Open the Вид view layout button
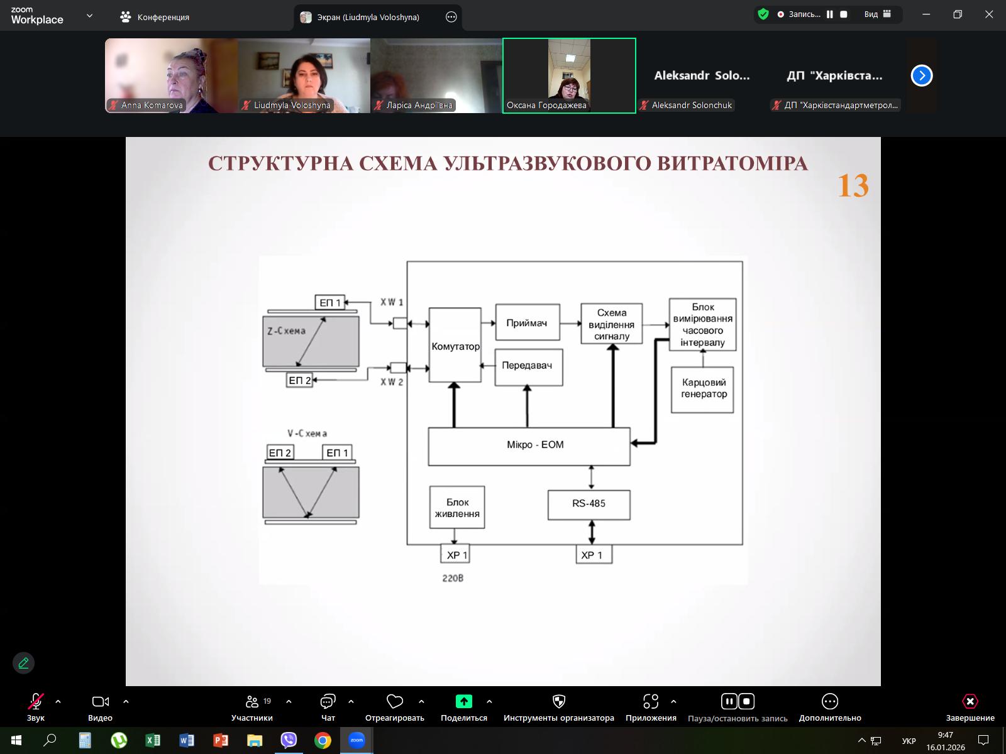 (x=878, y=14)
